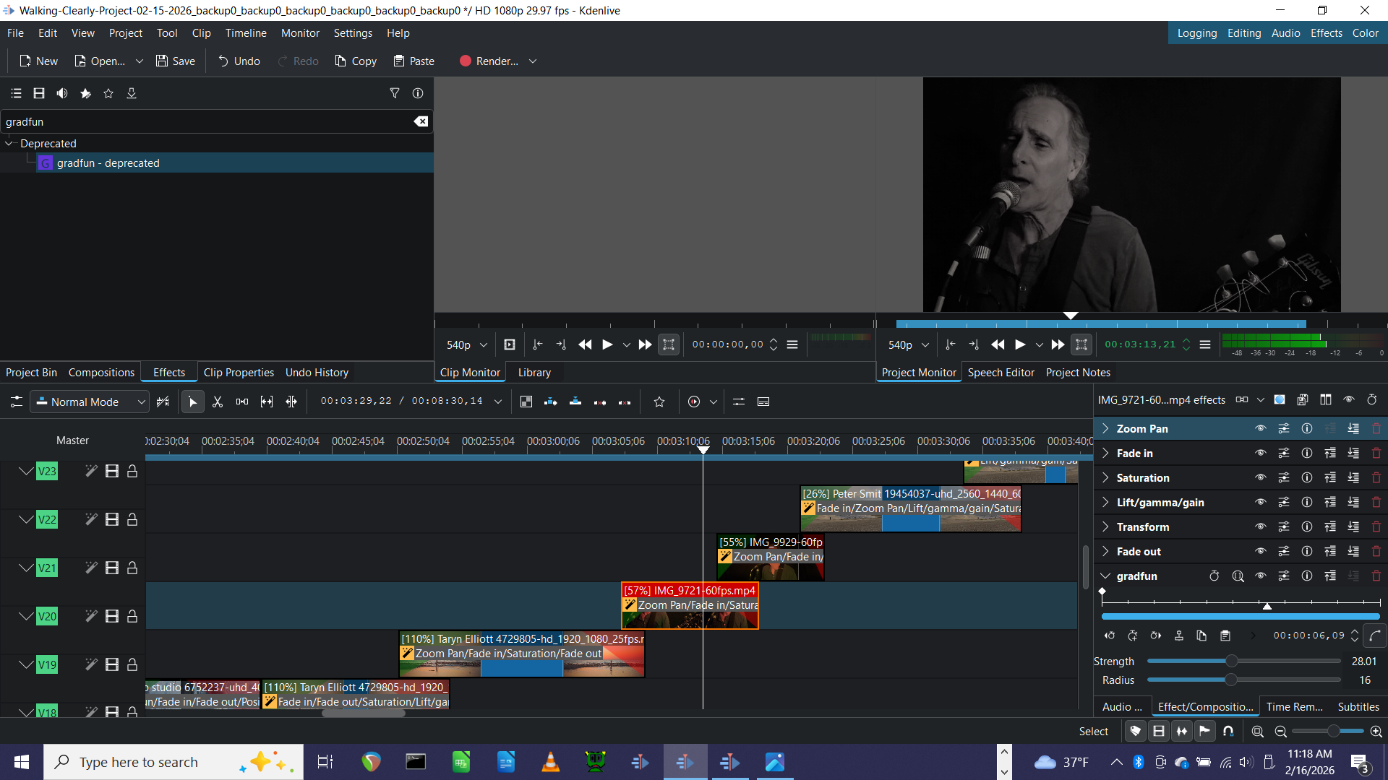Screen dimensions: 1388x780
Task: Clear the gradfun search text
Action: [421, 121]
